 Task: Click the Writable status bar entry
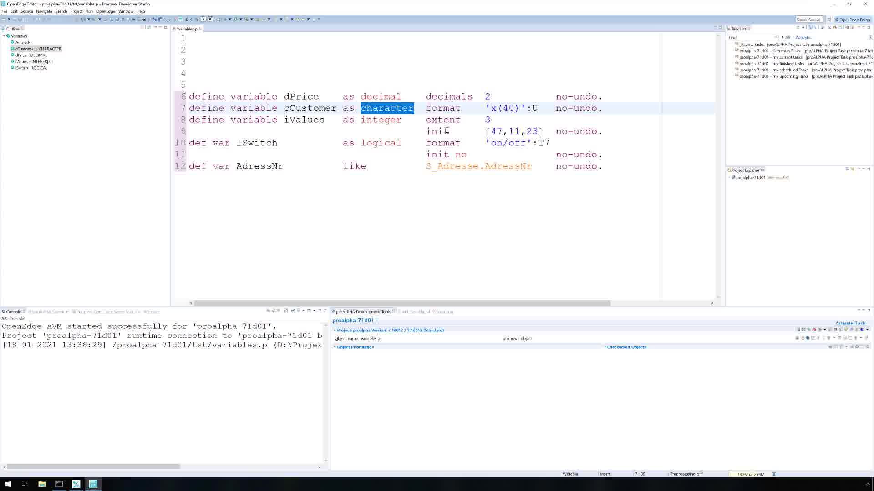[x=570, y=474]
